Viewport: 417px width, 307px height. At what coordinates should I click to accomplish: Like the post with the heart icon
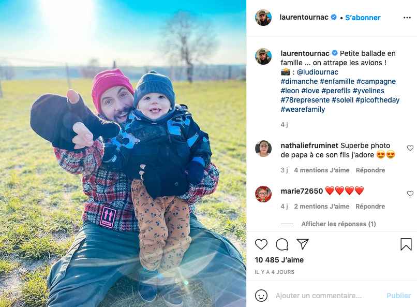pyautogui.click(x=261, y=244)
